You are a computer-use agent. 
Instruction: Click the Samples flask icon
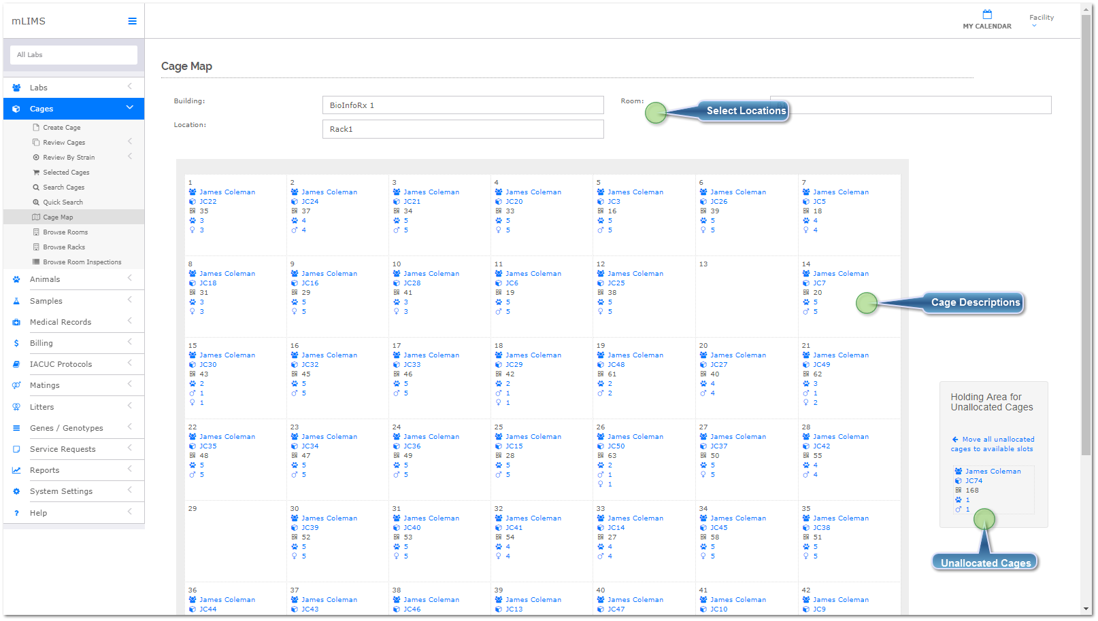[16, 301]
